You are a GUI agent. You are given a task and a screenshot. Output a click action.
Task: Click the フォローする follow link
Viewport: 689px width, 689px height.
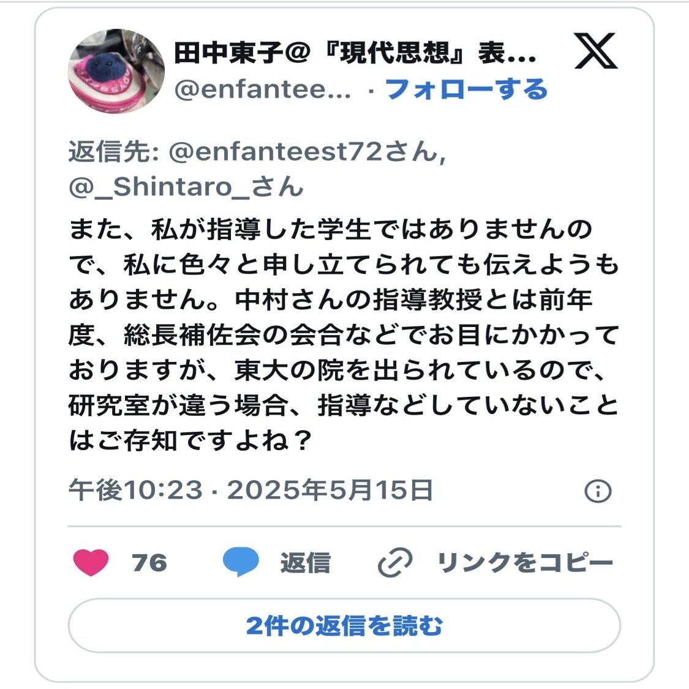466,89
